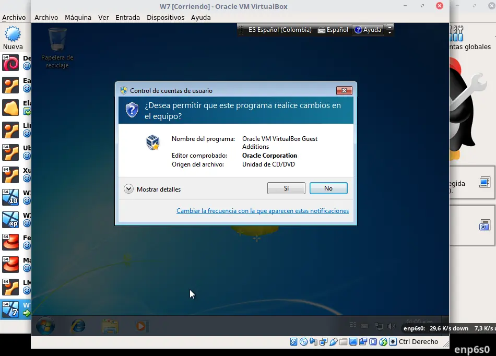Click display monitor indicator in status bar

(353, 342)
